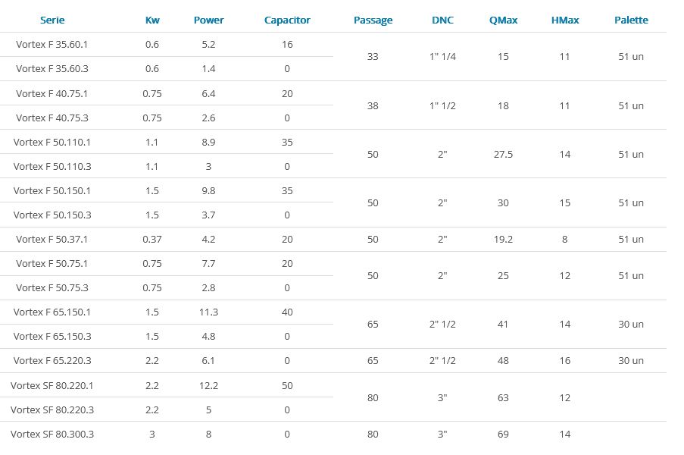Click the DNC column header

click(442, 20)
